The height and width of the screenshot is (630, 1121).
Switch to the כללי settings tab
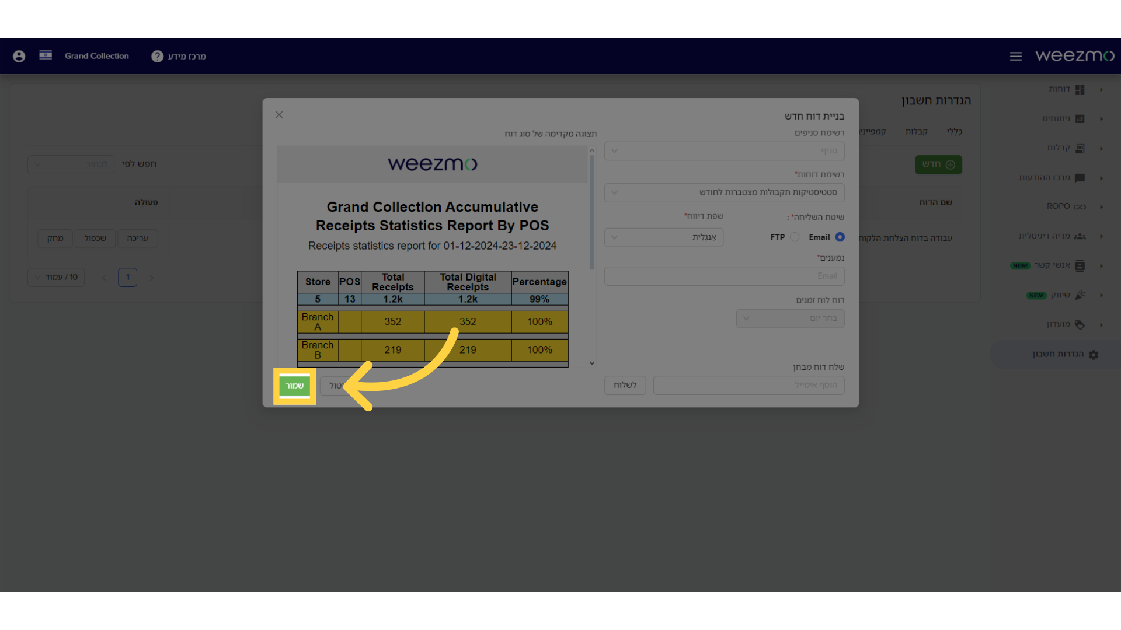[955, 132]
